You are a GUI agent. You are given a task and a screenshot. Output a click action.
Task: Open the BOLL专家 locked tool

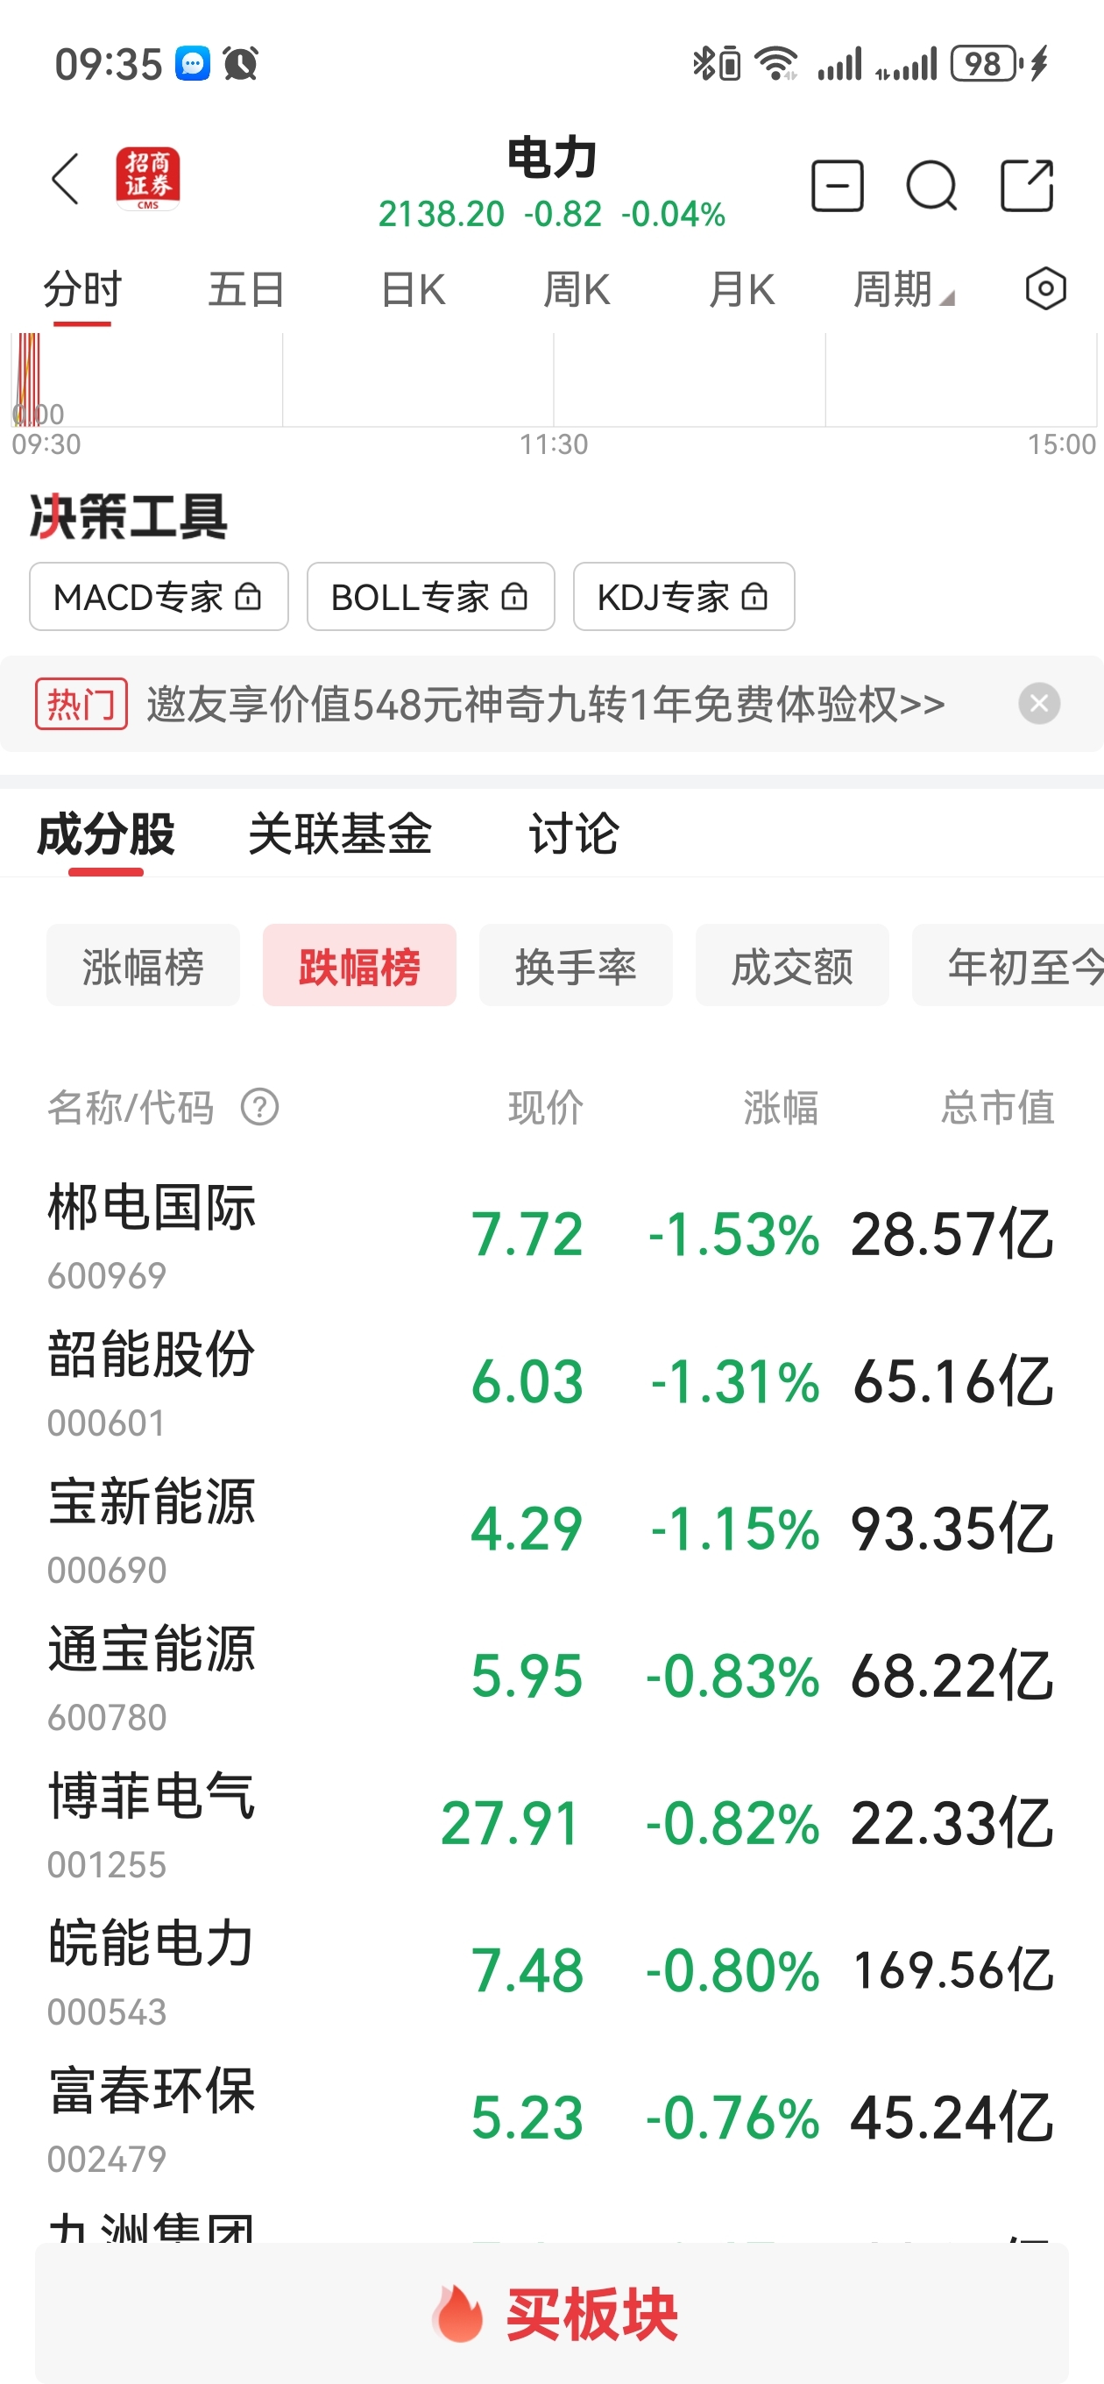[x=430, y=597]
